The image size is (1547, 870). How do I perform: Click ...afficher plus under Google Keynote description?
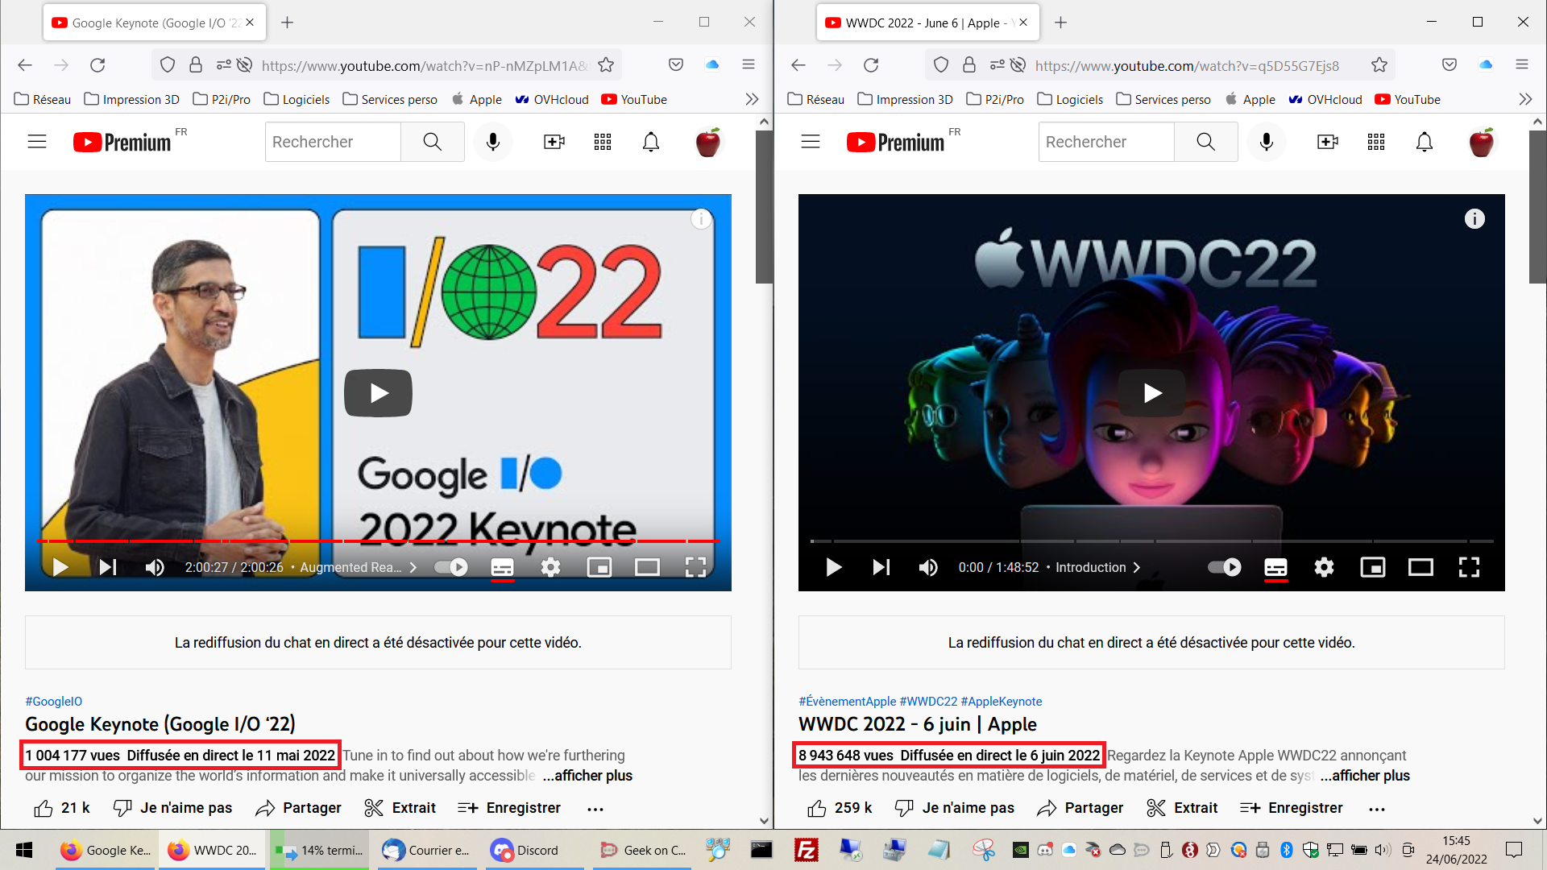pyautogui.click(x=587, y=776)
